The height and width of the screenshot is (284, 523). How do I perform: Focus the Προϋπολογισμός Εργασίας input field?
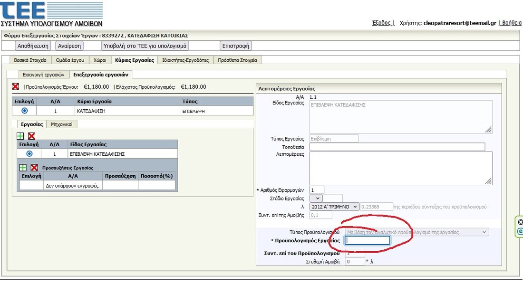[367, 241]
